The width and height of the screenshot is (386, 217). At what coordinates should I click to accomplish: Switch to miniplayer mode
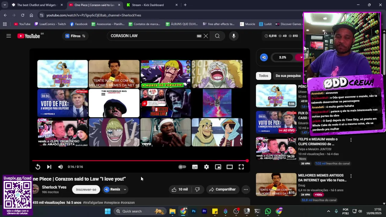pos(218,167)
